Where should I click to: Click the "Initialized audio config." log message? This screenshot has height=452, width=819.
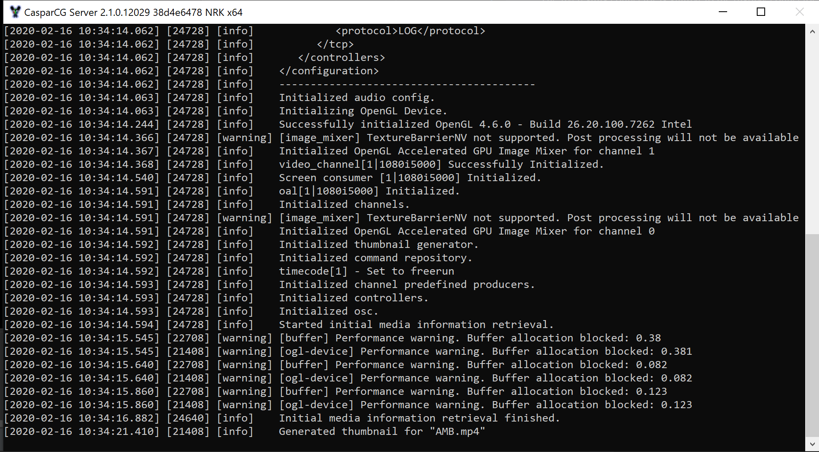coord(356,98)
